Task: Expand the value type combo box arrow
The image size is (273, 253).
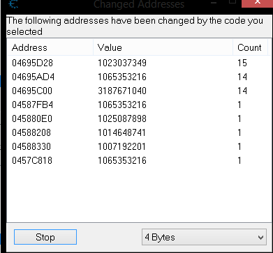Action: coord(260,237)
